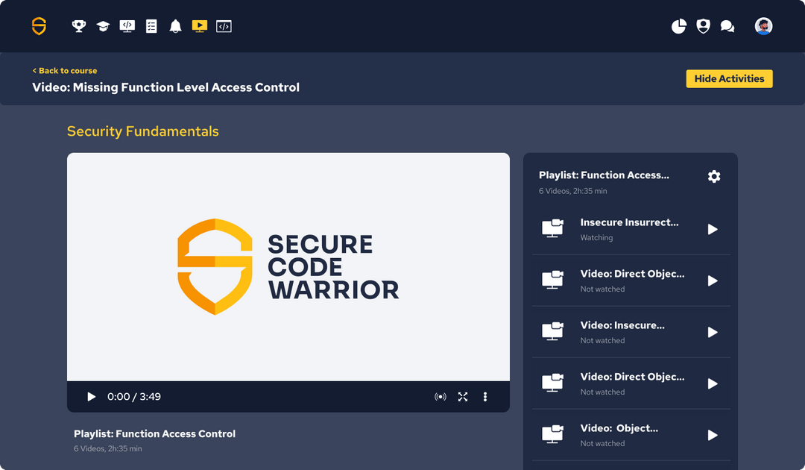
Task: Open the chat messages icon
Action: (727, 25)
